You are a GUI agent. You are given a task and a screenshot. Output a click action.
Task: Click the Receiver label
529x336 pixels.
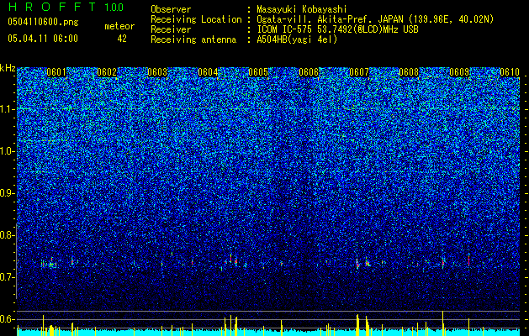(x=171, y=29)
